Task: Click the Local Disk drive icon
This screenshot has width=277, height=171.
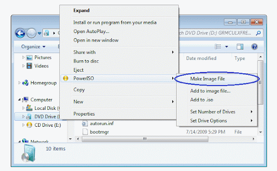Action: tap(29, 108)
